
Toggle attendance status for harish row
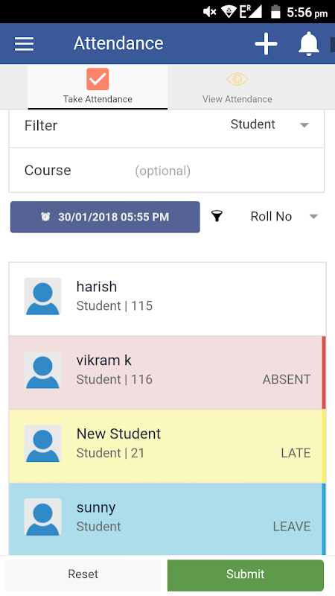(167, 299)
